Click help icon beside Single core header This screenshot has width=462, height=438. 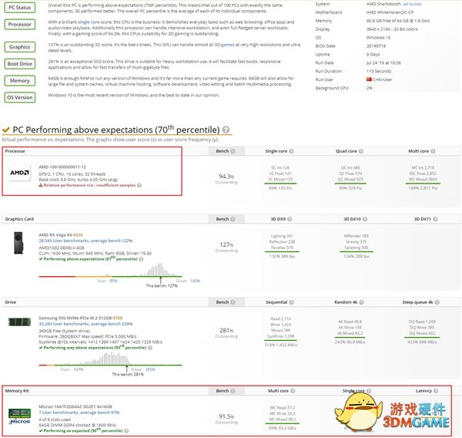click(x=291, y=151)
